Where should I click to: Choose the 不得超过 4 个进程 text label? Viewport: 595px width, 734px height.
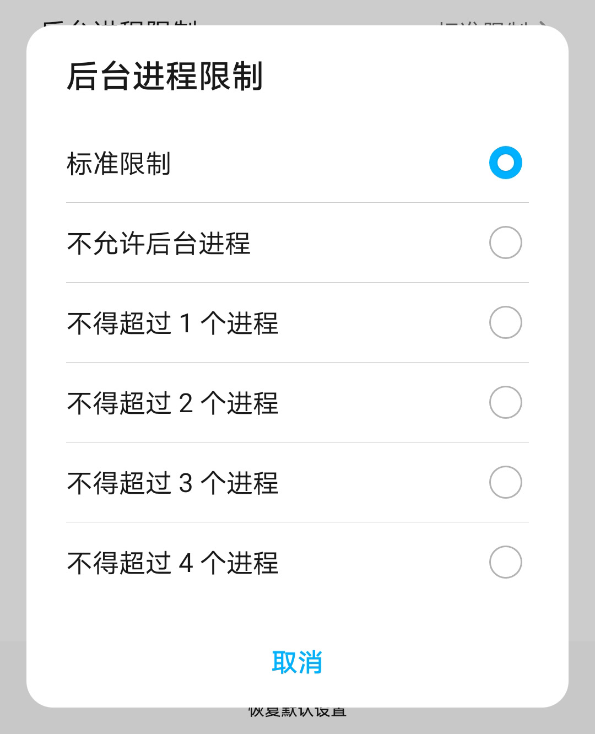point(172,563)
